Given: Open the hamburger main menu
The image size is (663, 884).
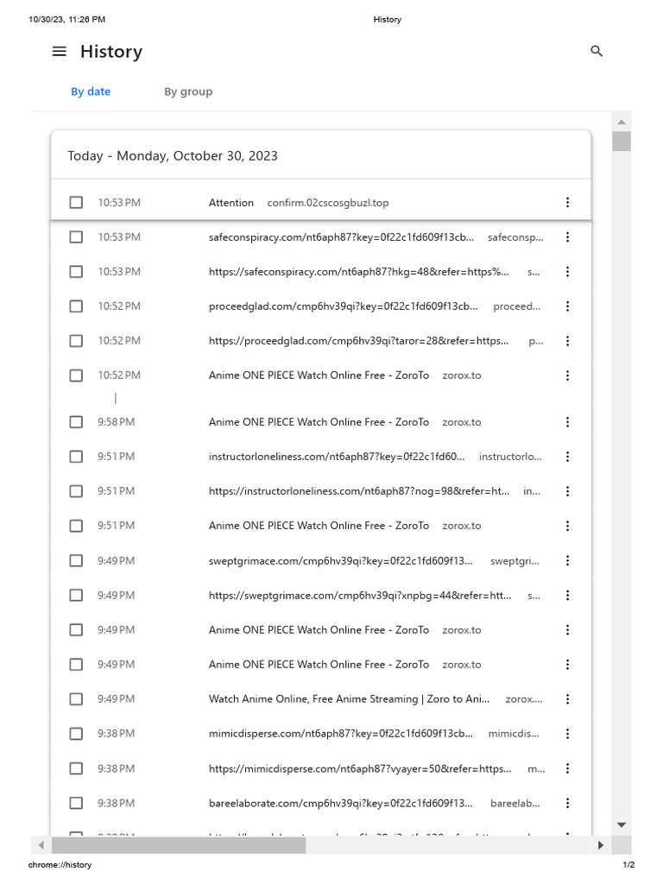Looking at the screenshot, I should (x=60, y=51).
